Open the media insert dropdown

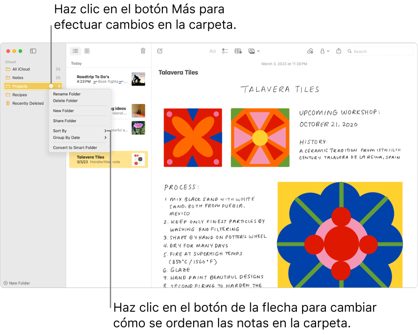tap(254, 51)
